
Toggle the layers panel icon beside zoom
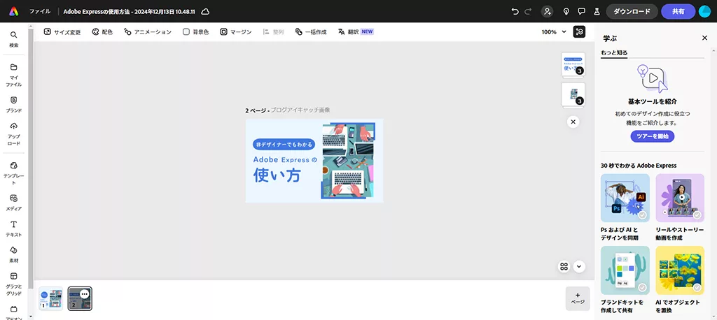pyautogui.click(x=579, y=31)
